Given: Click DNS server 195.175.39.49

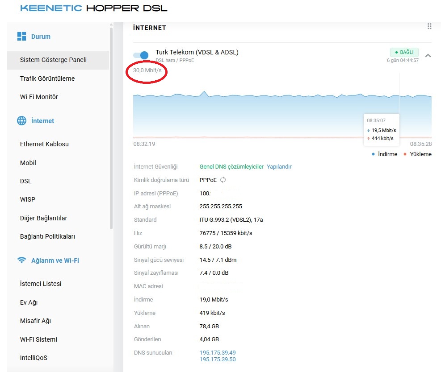Looking at the screenshot, I should [218, 353].
